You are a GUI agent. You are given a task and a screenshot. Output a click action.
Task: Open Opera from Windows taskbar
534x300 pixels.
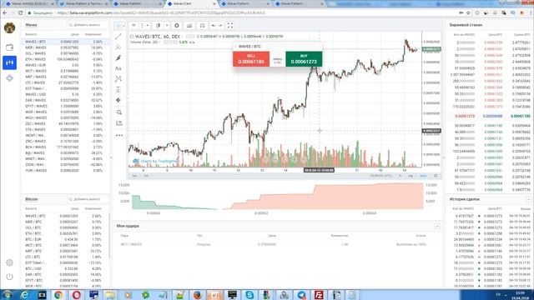tap(76, 295)
